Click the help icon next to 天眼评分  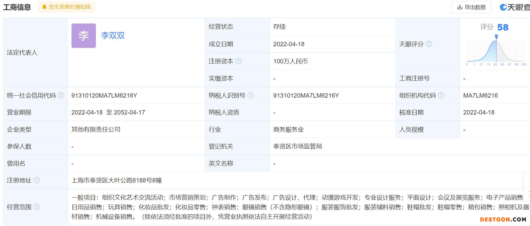pos(429,44)
